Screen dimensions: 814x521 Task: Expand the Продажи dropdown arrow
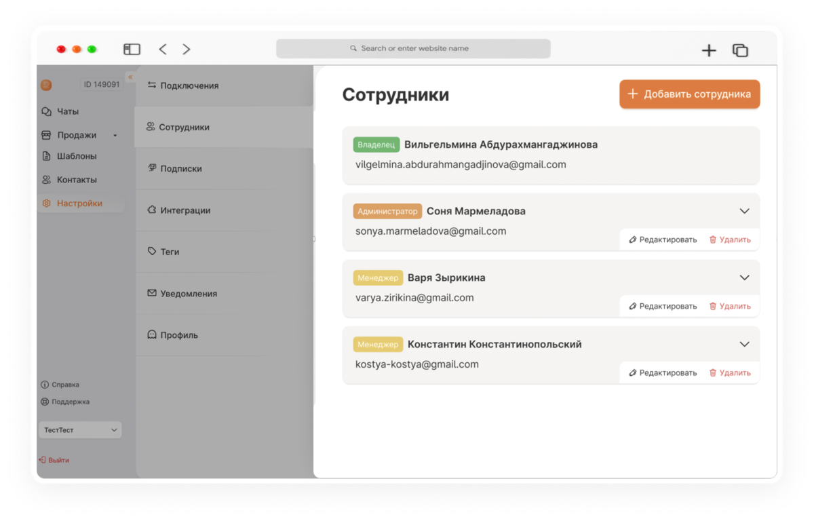coord(115,136)
